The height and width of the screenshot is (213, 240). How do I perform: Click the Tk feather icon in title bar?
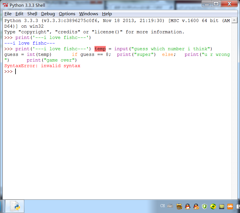5,5
